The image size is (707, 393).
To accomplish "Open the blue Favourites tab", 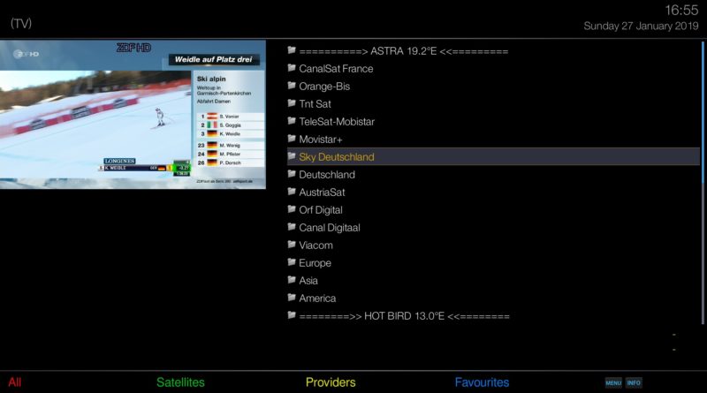I will [x=482, y=382].
